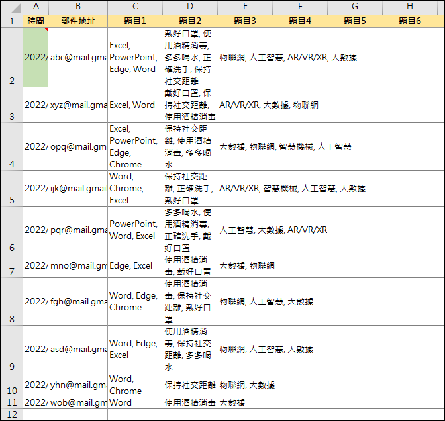Select row 8 header
445x421 pixels.
pos(12,302)
